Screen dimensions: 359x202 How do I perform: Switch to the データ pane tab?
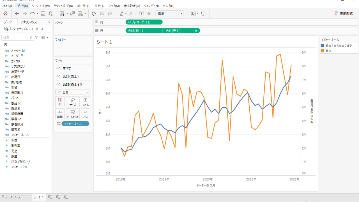pyautogui.click(x=8, y=22)
